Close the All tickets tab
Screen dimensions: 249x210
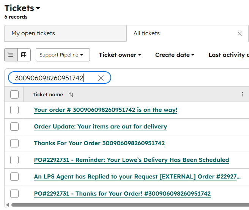[x=240, y=34]
